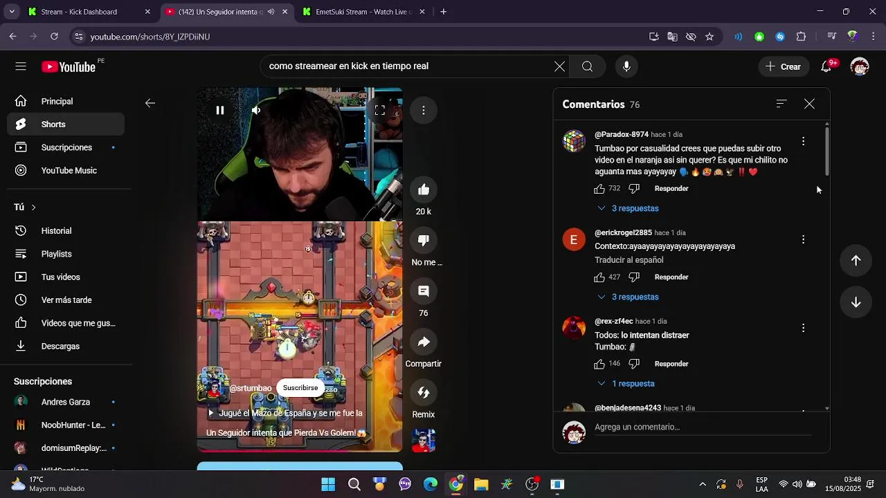The width and height of the screenshot is (886, 498).
Task: Click Traducir al español link
Action: [x=629, y=260]
